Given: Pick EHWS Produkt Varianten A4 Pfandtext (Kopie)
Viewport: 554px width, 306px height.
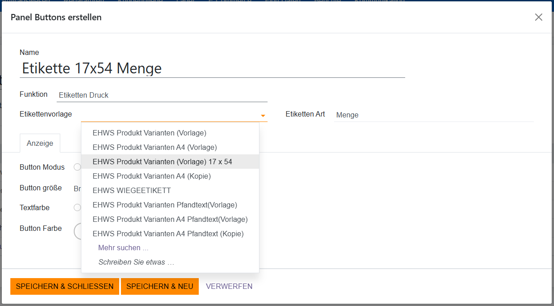Looking at the screenshot, I should tap(168, 234).
